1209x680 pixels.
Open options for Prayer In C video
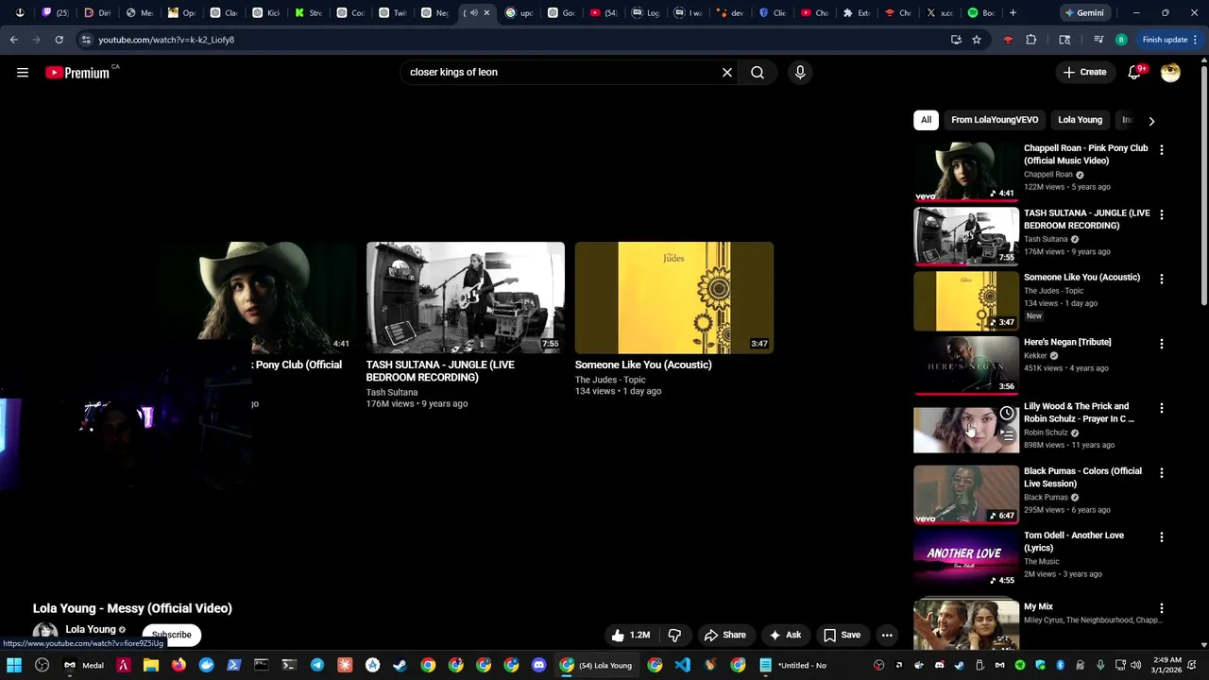[1162, 408]
